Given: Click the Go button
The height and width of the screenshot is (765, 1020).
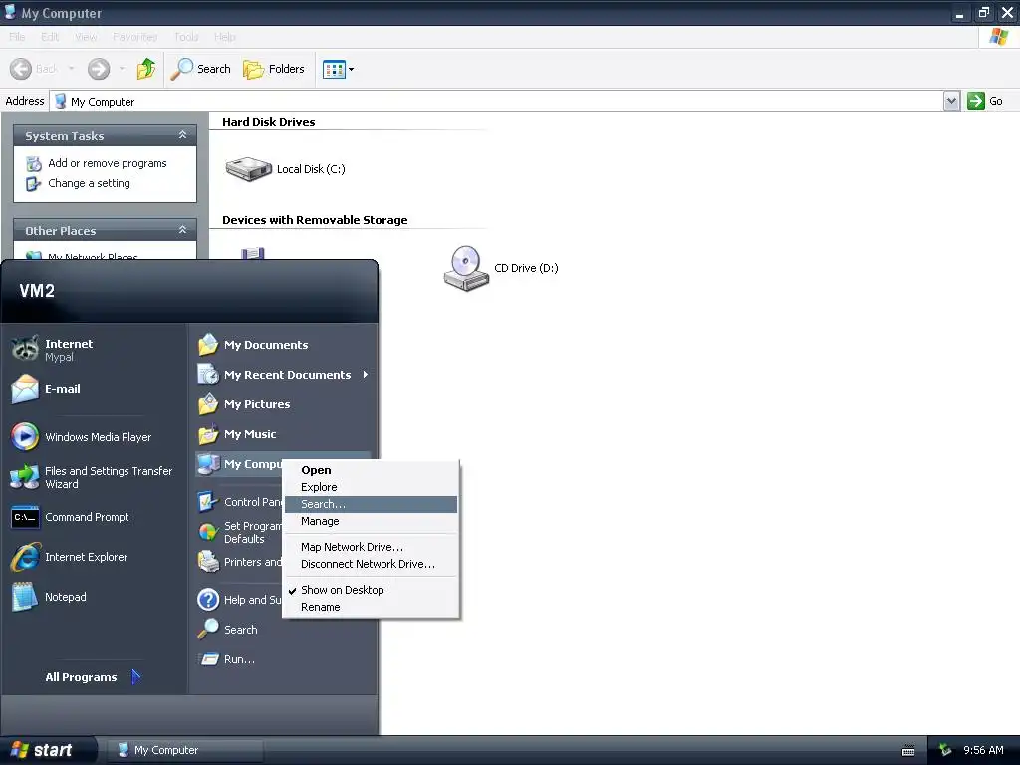Looking at the screenshot, I should pyautogui.click(x=985, y=101).
